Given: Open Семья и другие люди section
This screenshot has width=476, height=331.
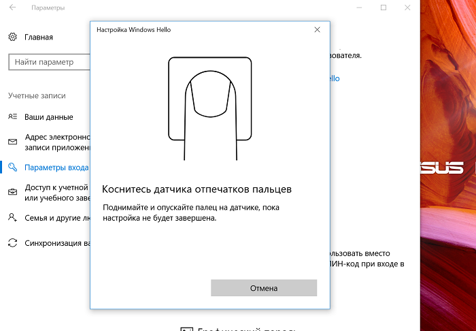Looking at the screenshot, I should (x=57, y=218).
